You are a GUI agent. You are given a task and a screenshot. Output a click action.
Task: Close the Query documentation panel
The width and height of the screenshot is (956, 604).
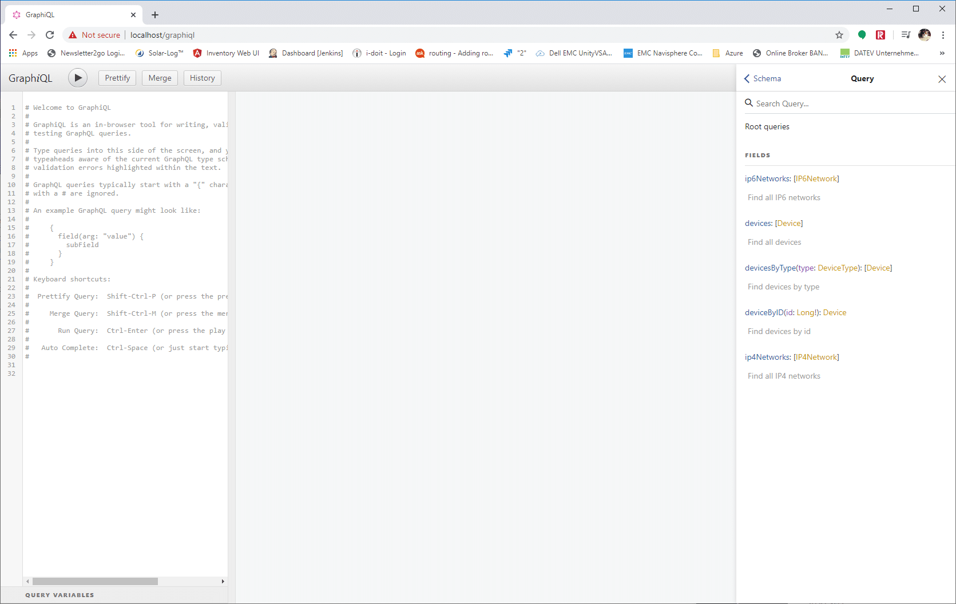click(942, 79)
